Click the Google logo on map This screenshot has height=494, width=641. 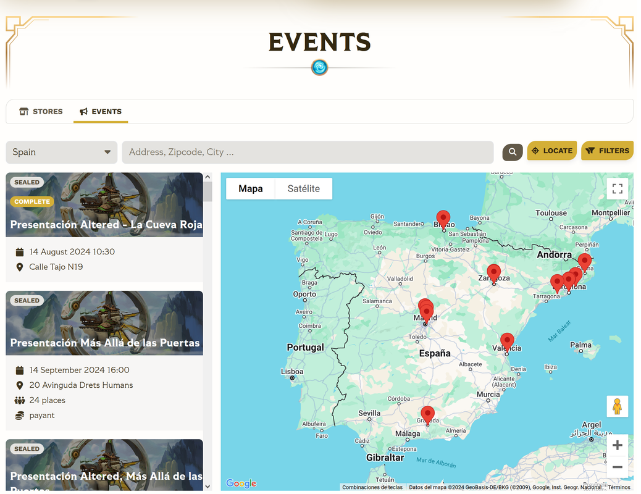coord(241,484)
